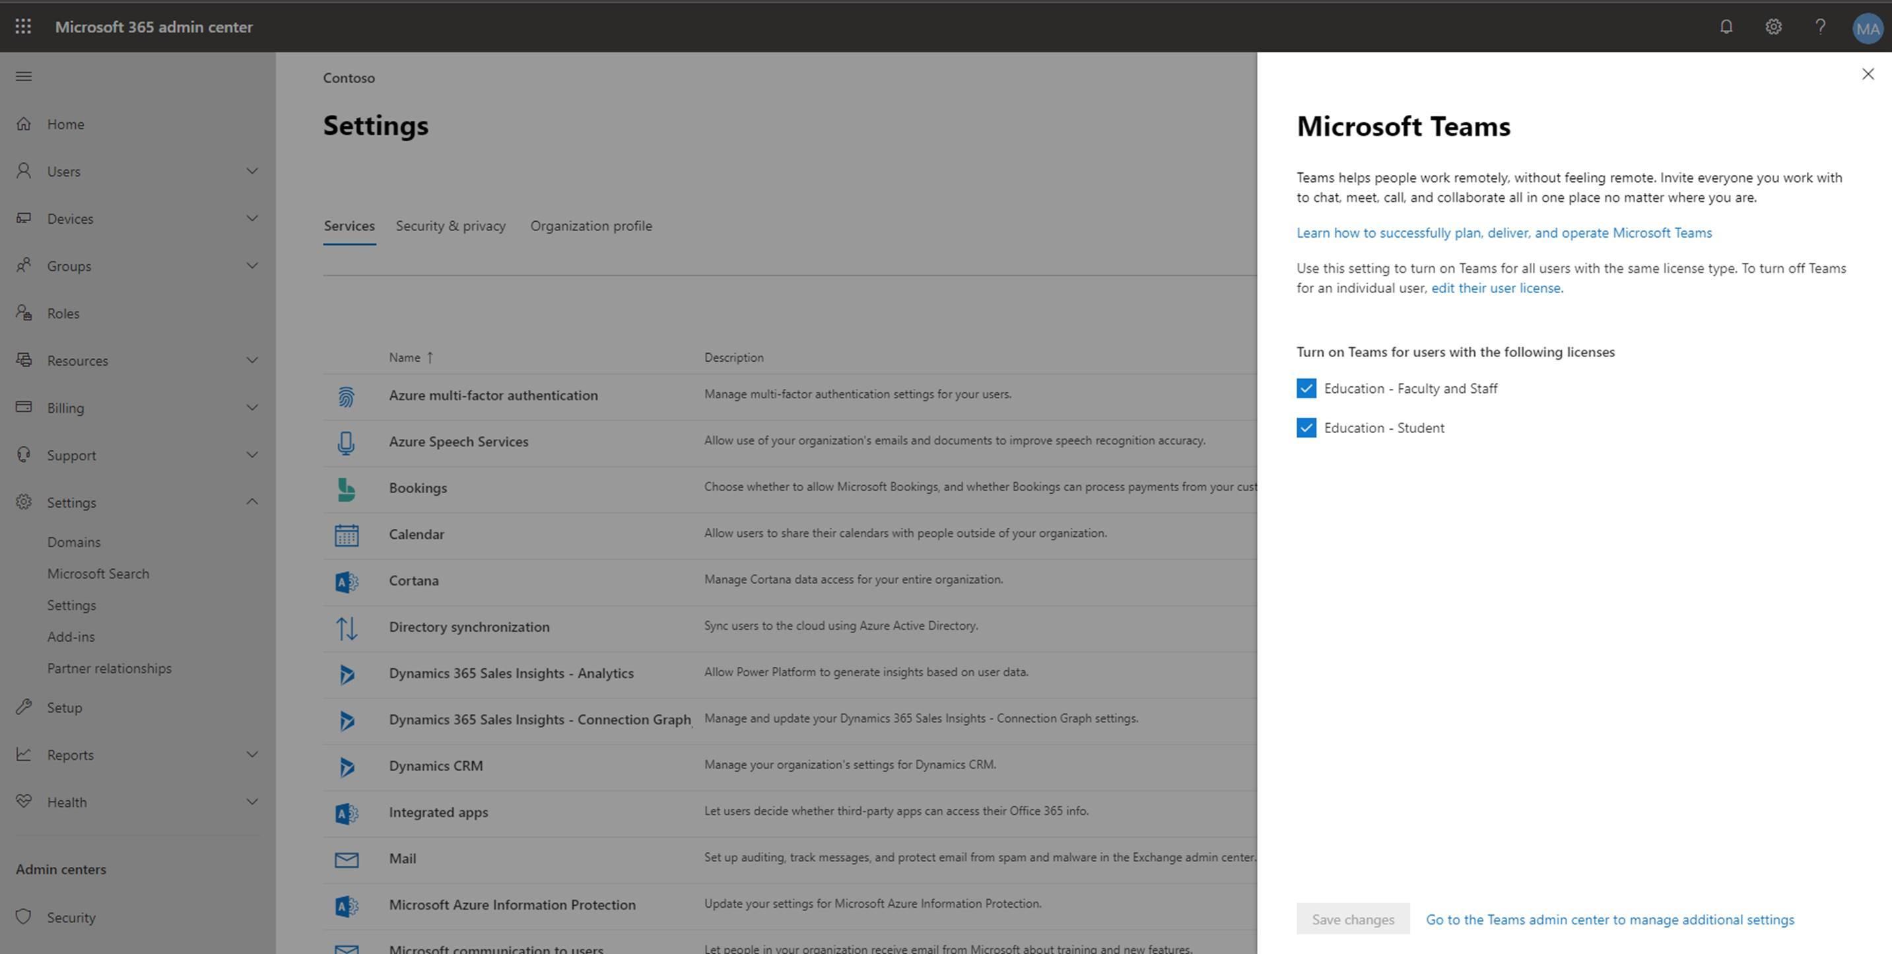This screenshot has width=1892, height=954.
Task: Click Learn how to plan Microsoft Teams link
Action: [1505, 231]
